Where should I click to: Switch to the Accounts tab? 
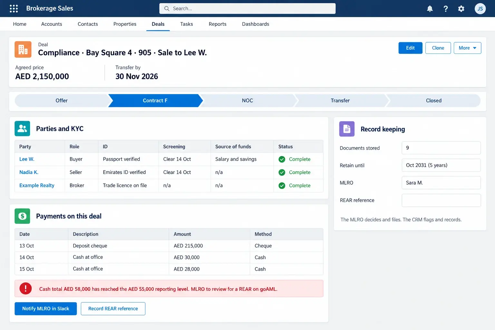coord(52,24)
